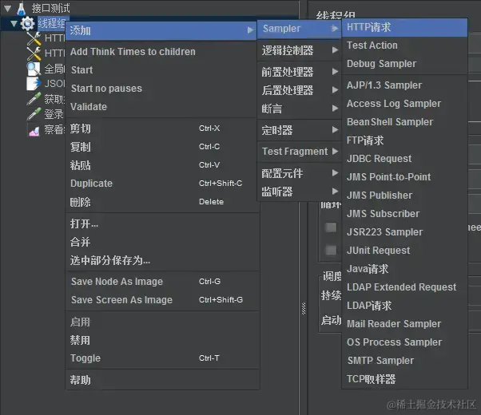Click Start no pauses
The image size is (481, 415).
161,89
